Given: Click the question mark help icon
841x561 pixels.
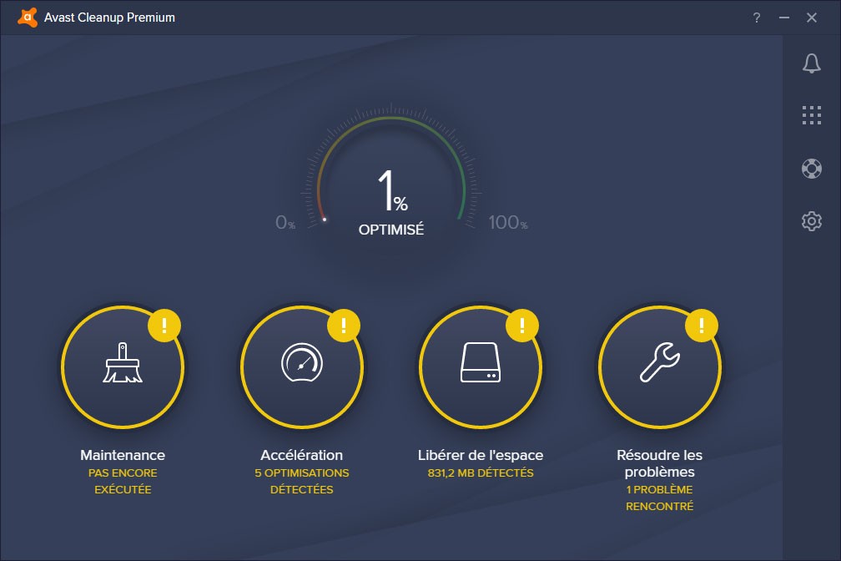Looking at the screenshot, I should click(x=757, y=18).
